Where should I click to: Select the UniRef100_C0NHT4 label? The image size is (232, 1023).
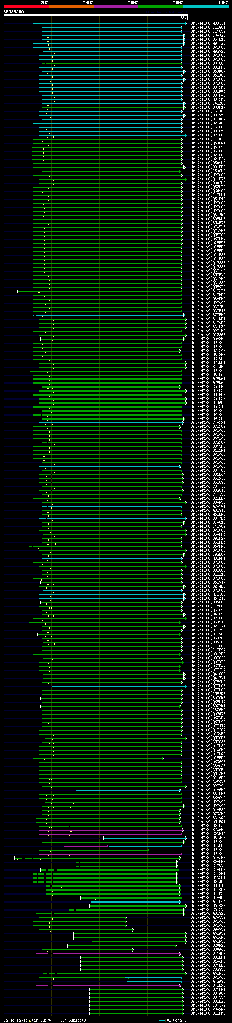pos(208,834)
